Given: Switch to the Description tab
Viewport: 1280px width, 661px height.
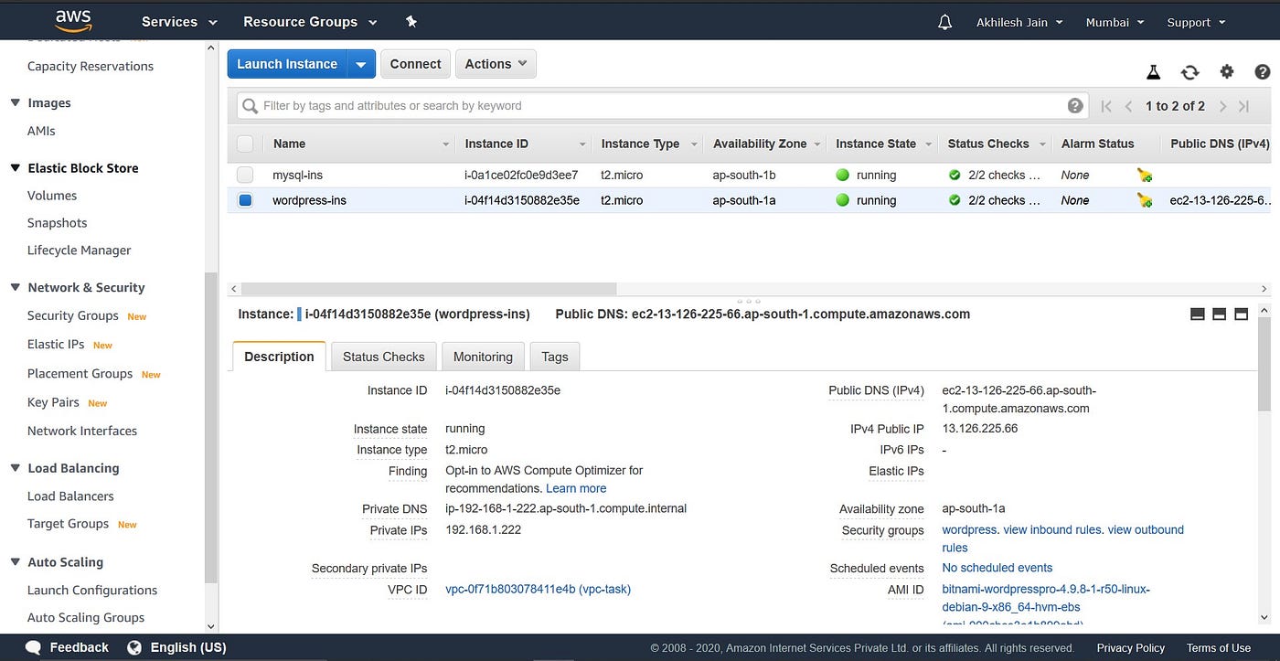Looking at the screenshot, I should 279,357.
